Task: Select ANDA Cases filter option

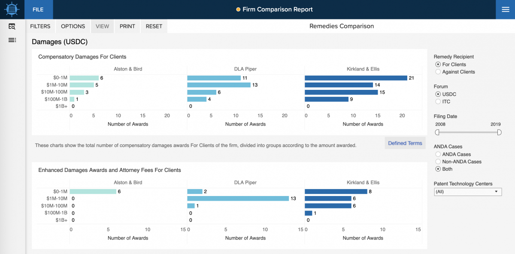Action: (x=438, y=154)
